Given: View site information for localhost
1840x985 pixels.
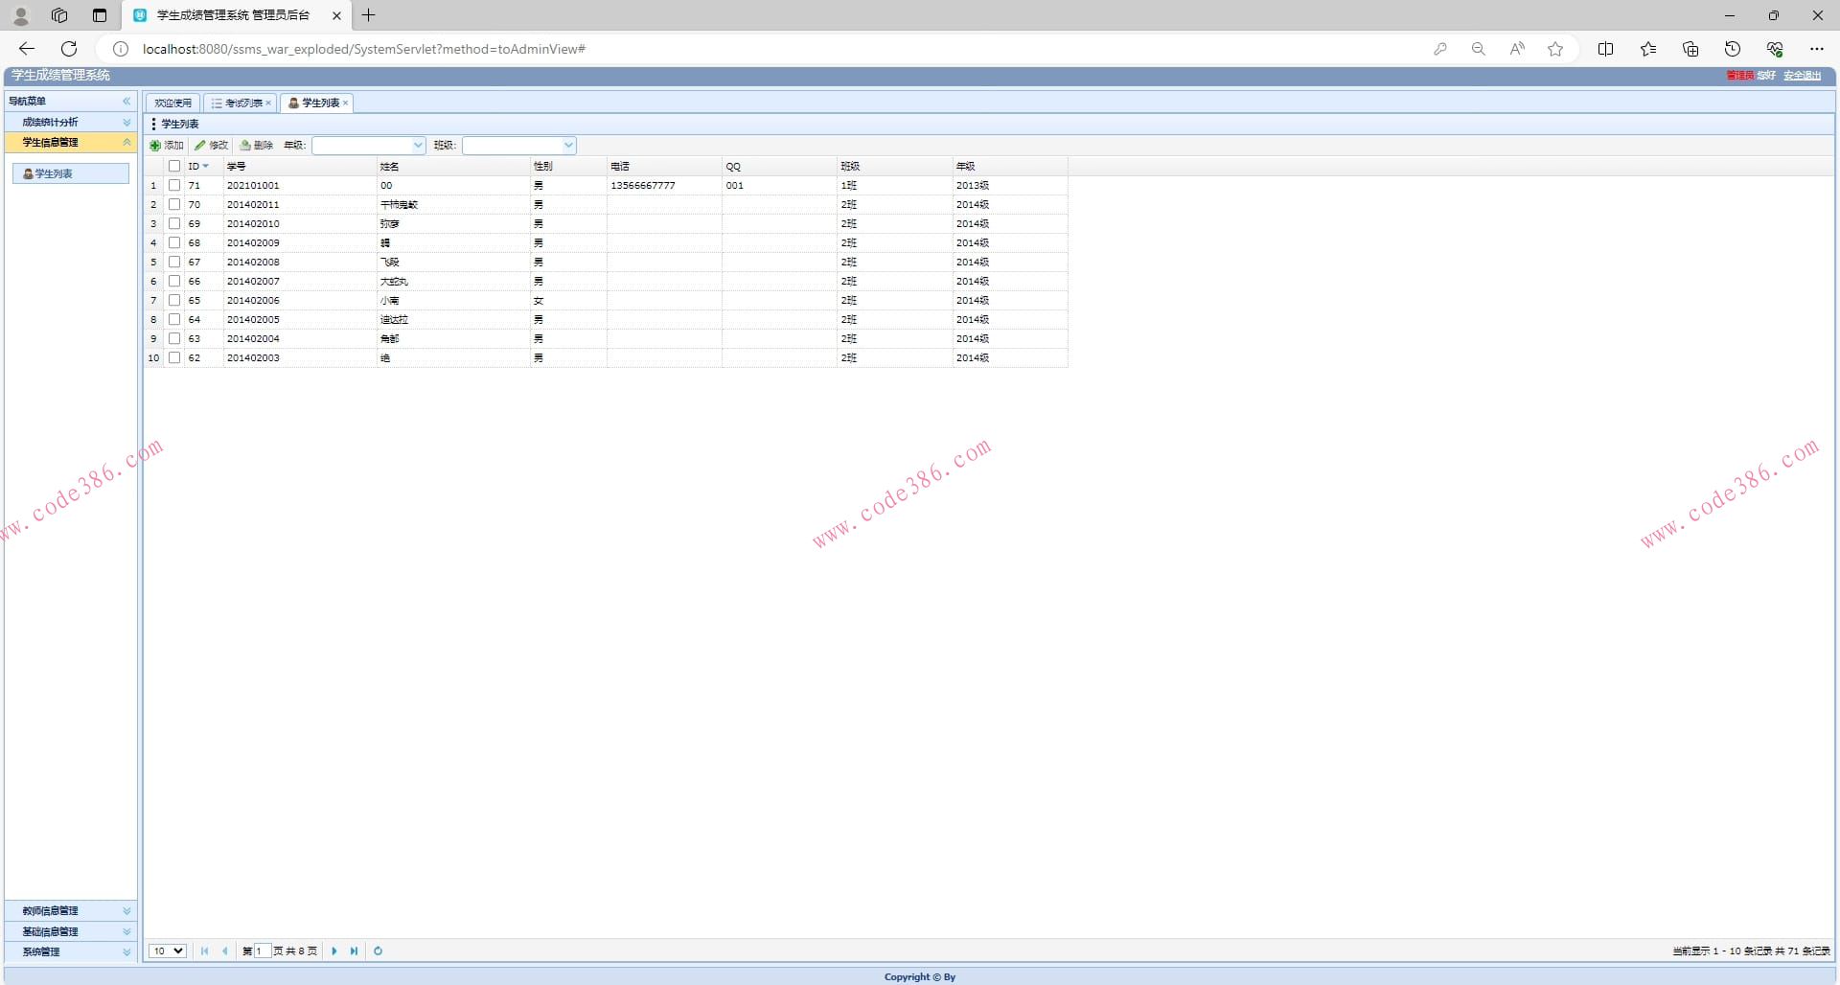Looking at the screenshot, I should coord(121,49).
